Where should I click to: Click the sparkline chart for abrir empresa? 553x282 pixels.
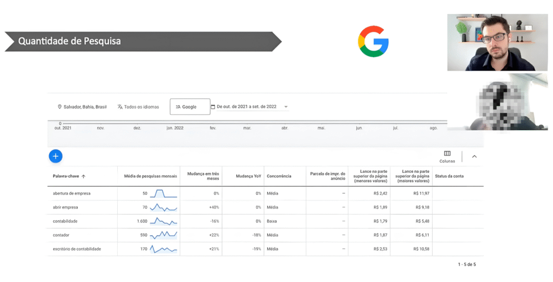pyautogui.click(x=163, y=207)
